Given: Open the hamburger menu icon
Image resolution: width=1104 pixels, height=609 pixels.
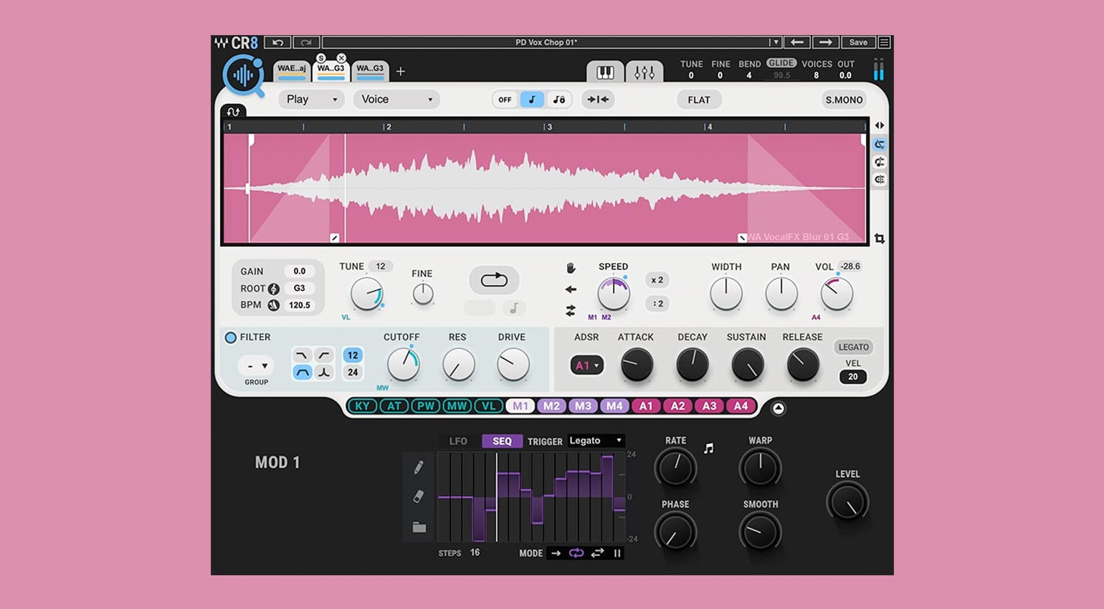Looking at the screenshot, I should pyautogui.click(x=884, y=42).
